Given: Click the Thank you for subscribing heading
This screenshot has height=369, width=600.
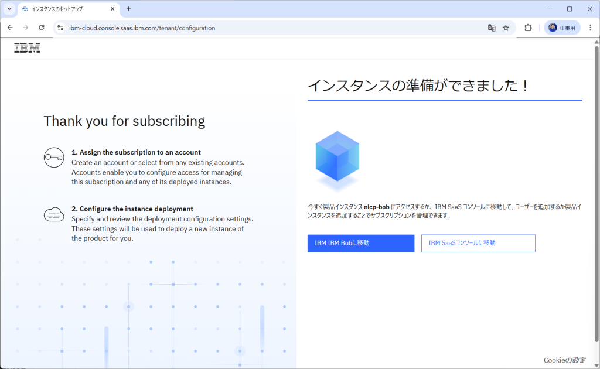Looking at the screenshot, I should [124, 121].
